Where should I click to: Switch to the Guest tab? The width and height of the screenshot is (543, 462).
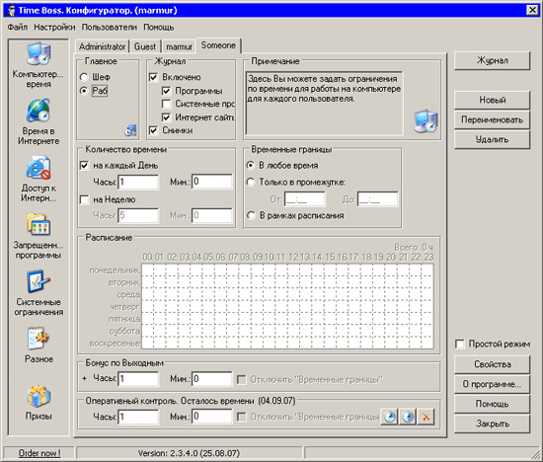(145, 46)
